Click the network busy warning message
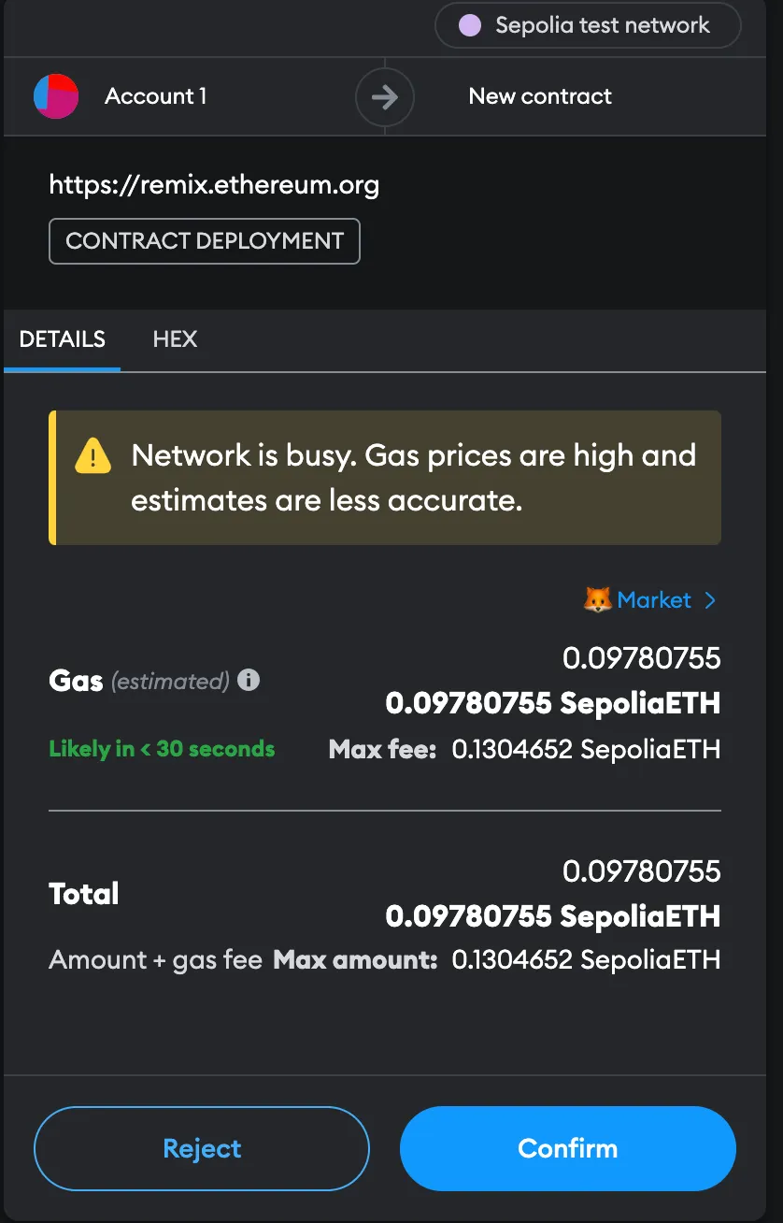 pos(413,478)
